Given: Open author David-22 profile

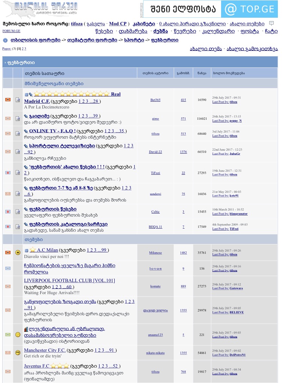Looking at the screenshot, I should point(155,152).
